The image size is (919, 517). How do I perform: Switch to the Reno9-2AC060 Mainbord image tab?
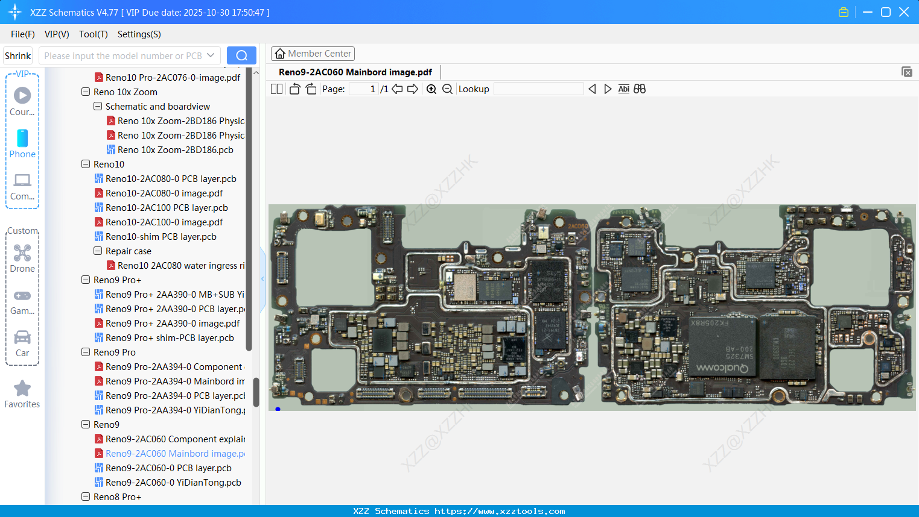(355, 72)
